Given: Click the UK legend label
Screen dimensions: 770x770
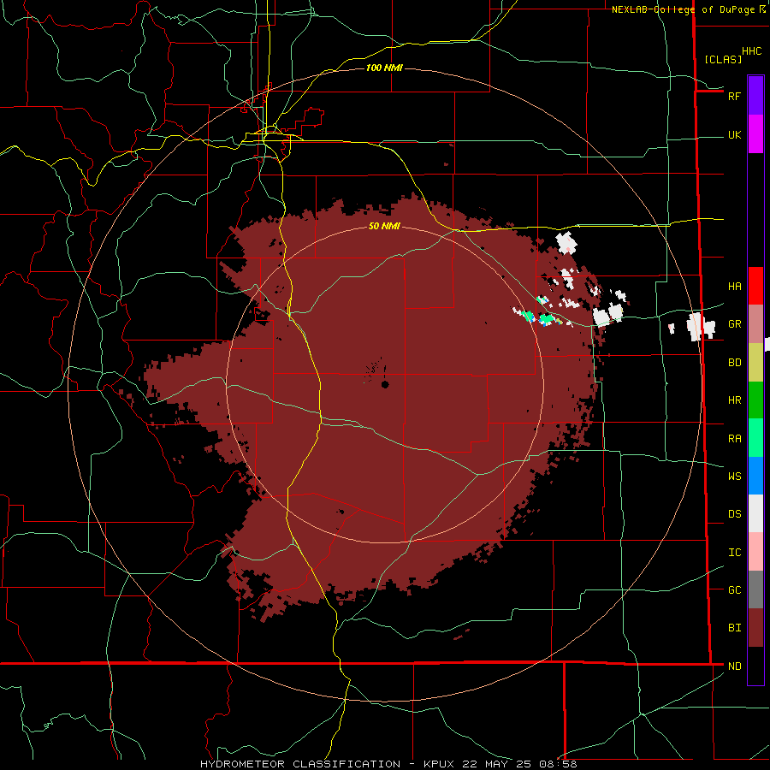Looking at the screenshot, I should [x=734, y=134].
